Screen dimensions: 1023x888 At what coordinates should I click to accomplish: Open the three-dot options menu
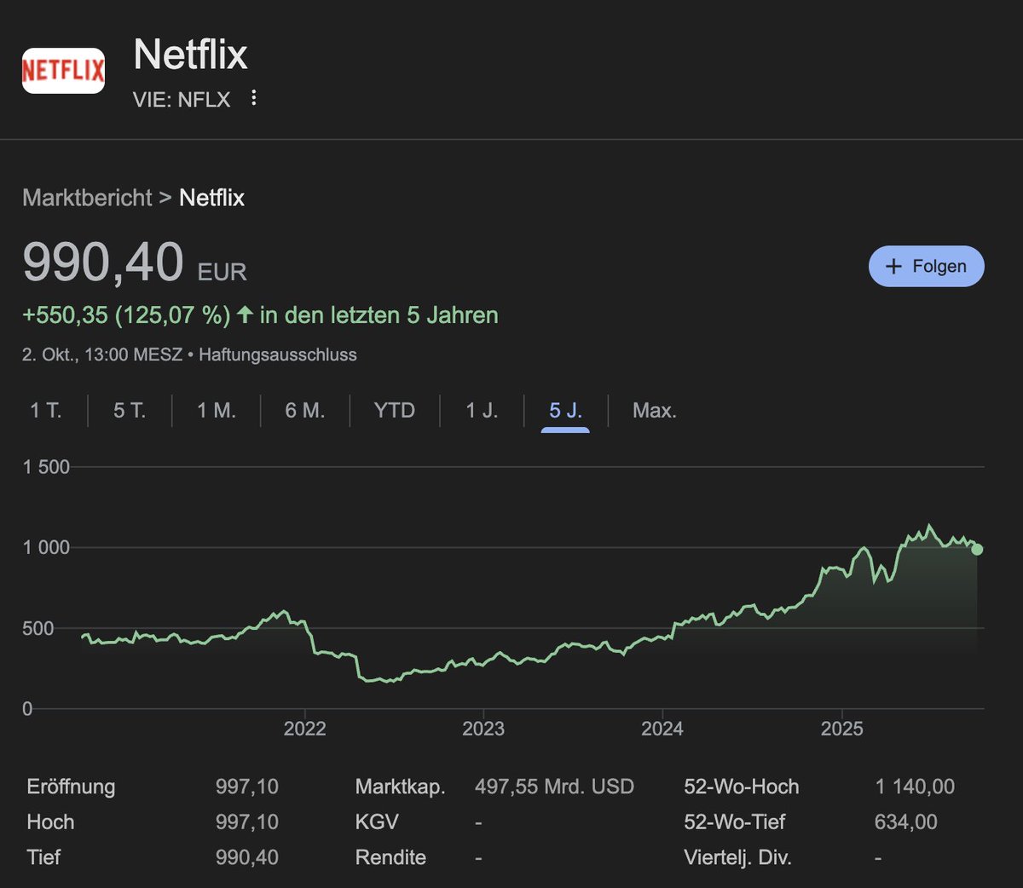click(x=253, y=98)
